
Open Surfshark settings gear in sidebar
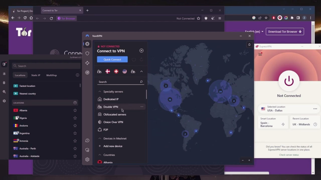[4, 101]
